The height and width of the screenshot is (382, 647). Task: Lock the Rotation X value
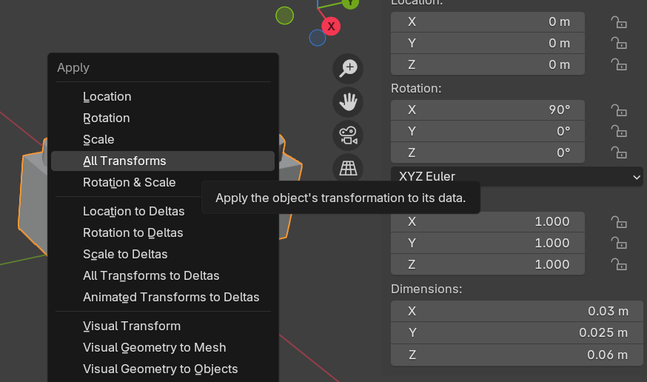coord(619,110)
